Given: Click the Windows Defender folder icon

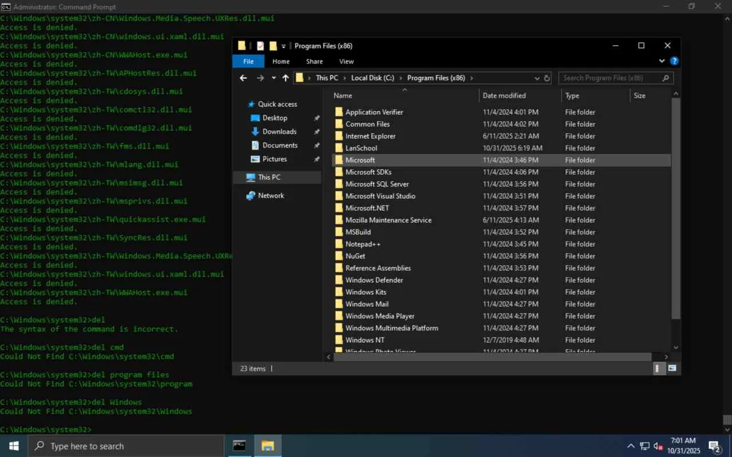Looking at the screenshot, I should click(x=339, y=280).
